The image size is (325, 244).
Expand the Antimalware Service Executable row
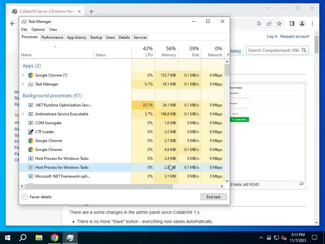pos(23,114)
